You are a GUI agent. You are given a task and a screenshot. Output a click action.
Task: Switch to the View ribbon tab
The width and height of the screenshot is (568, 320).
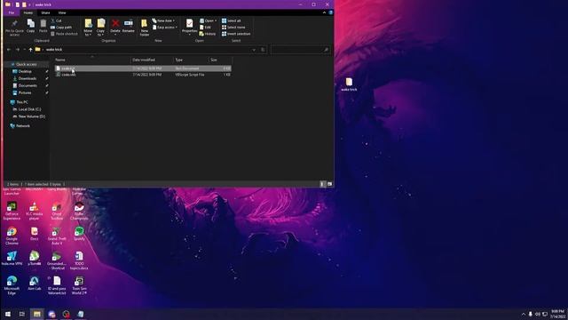tap(62, 12)
